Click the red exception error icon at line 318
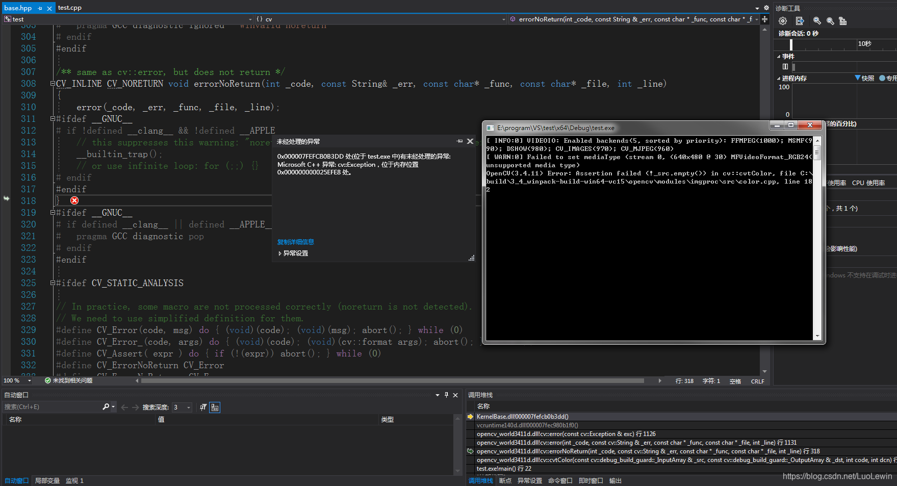The width and height of the screenshot is (897, 486). 74,200
